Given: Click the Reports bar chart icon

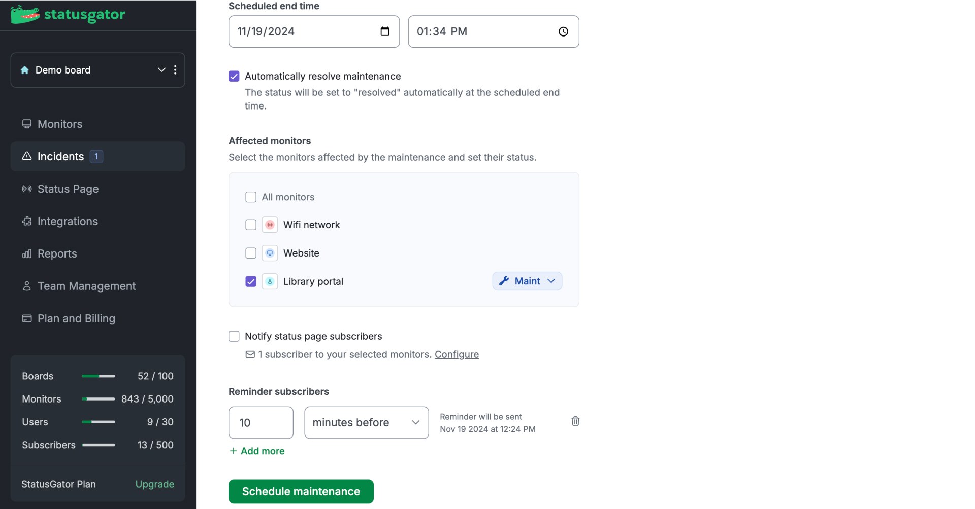Looking at the screenshot, I should [x=27, y=253].
